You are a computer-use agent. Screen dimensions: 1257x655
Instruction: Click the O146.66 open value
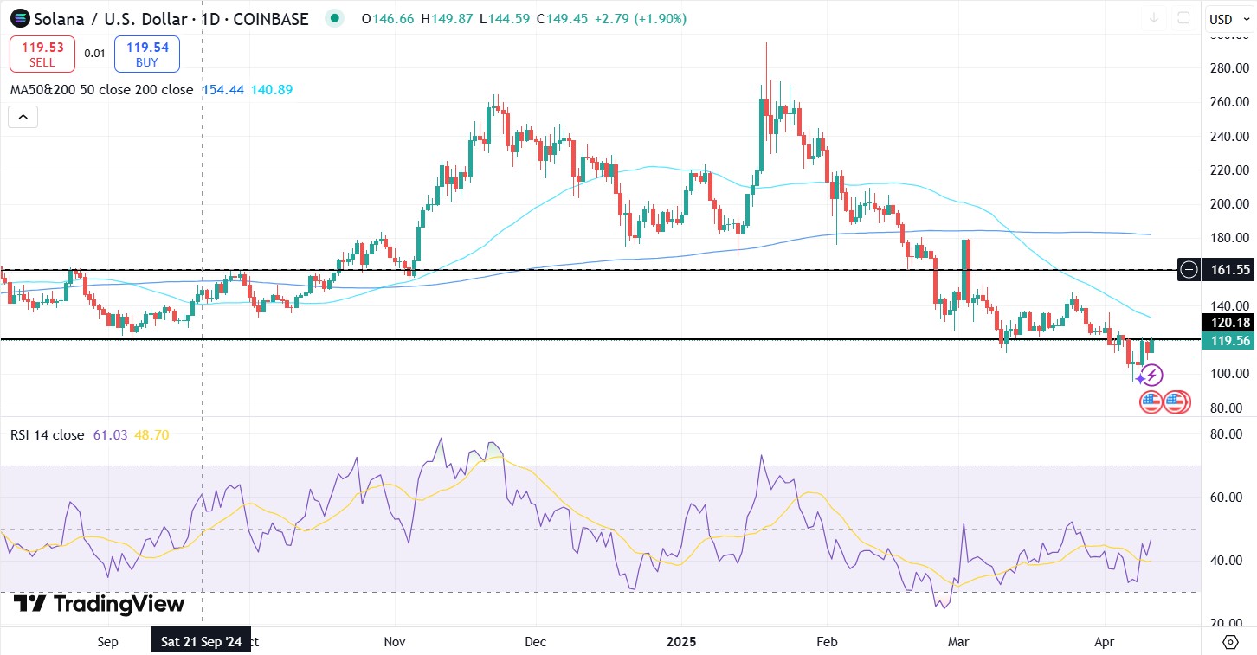389,18
